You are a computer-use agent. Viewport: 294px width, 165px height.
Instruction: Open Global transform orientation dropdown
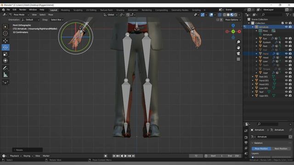(x=110, y=15)
